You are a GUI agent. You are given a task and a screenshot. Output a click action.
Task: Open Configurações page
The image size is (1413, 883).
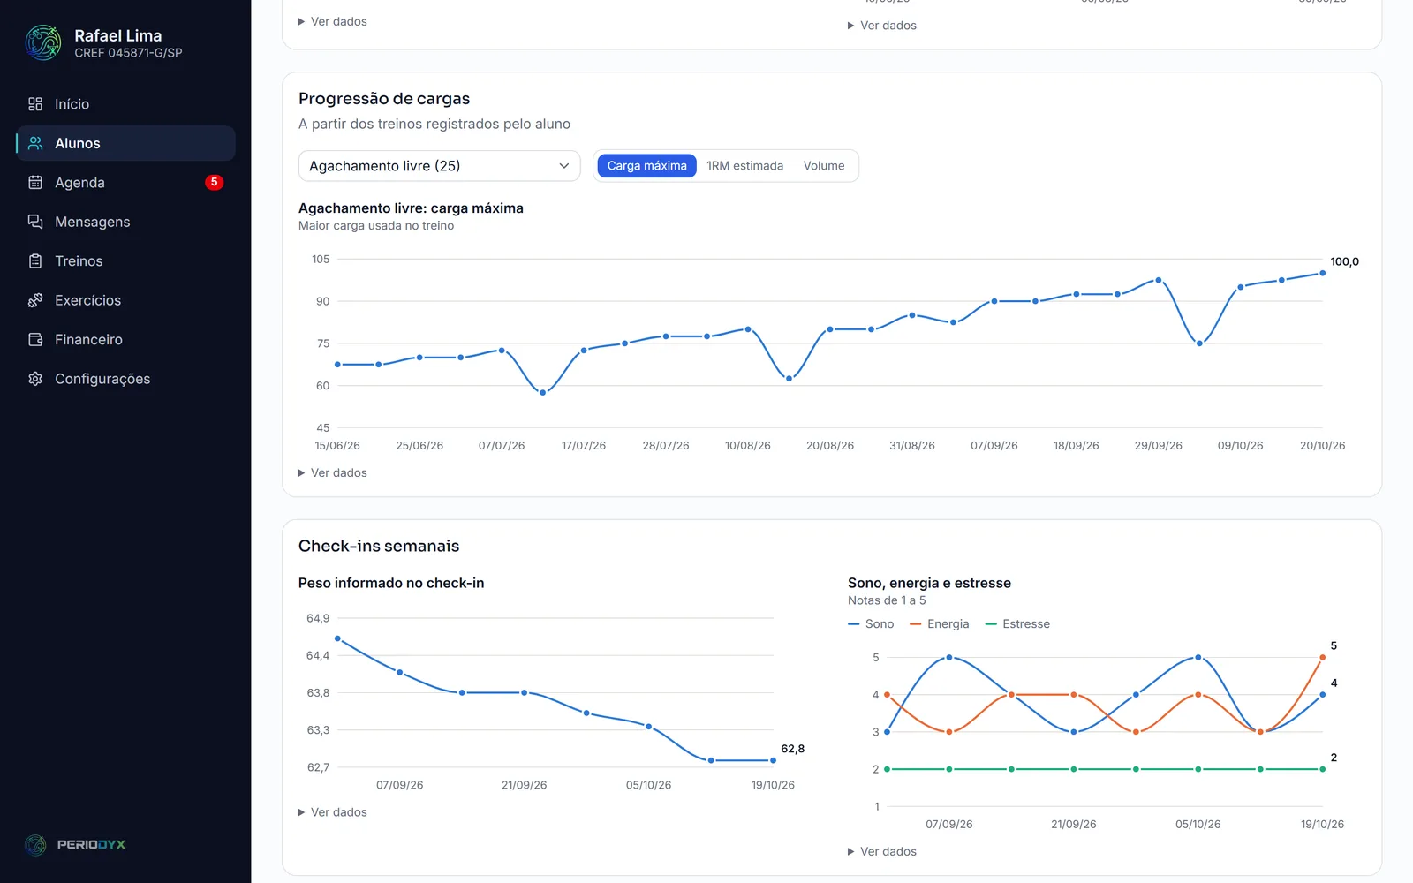(125, 379)
